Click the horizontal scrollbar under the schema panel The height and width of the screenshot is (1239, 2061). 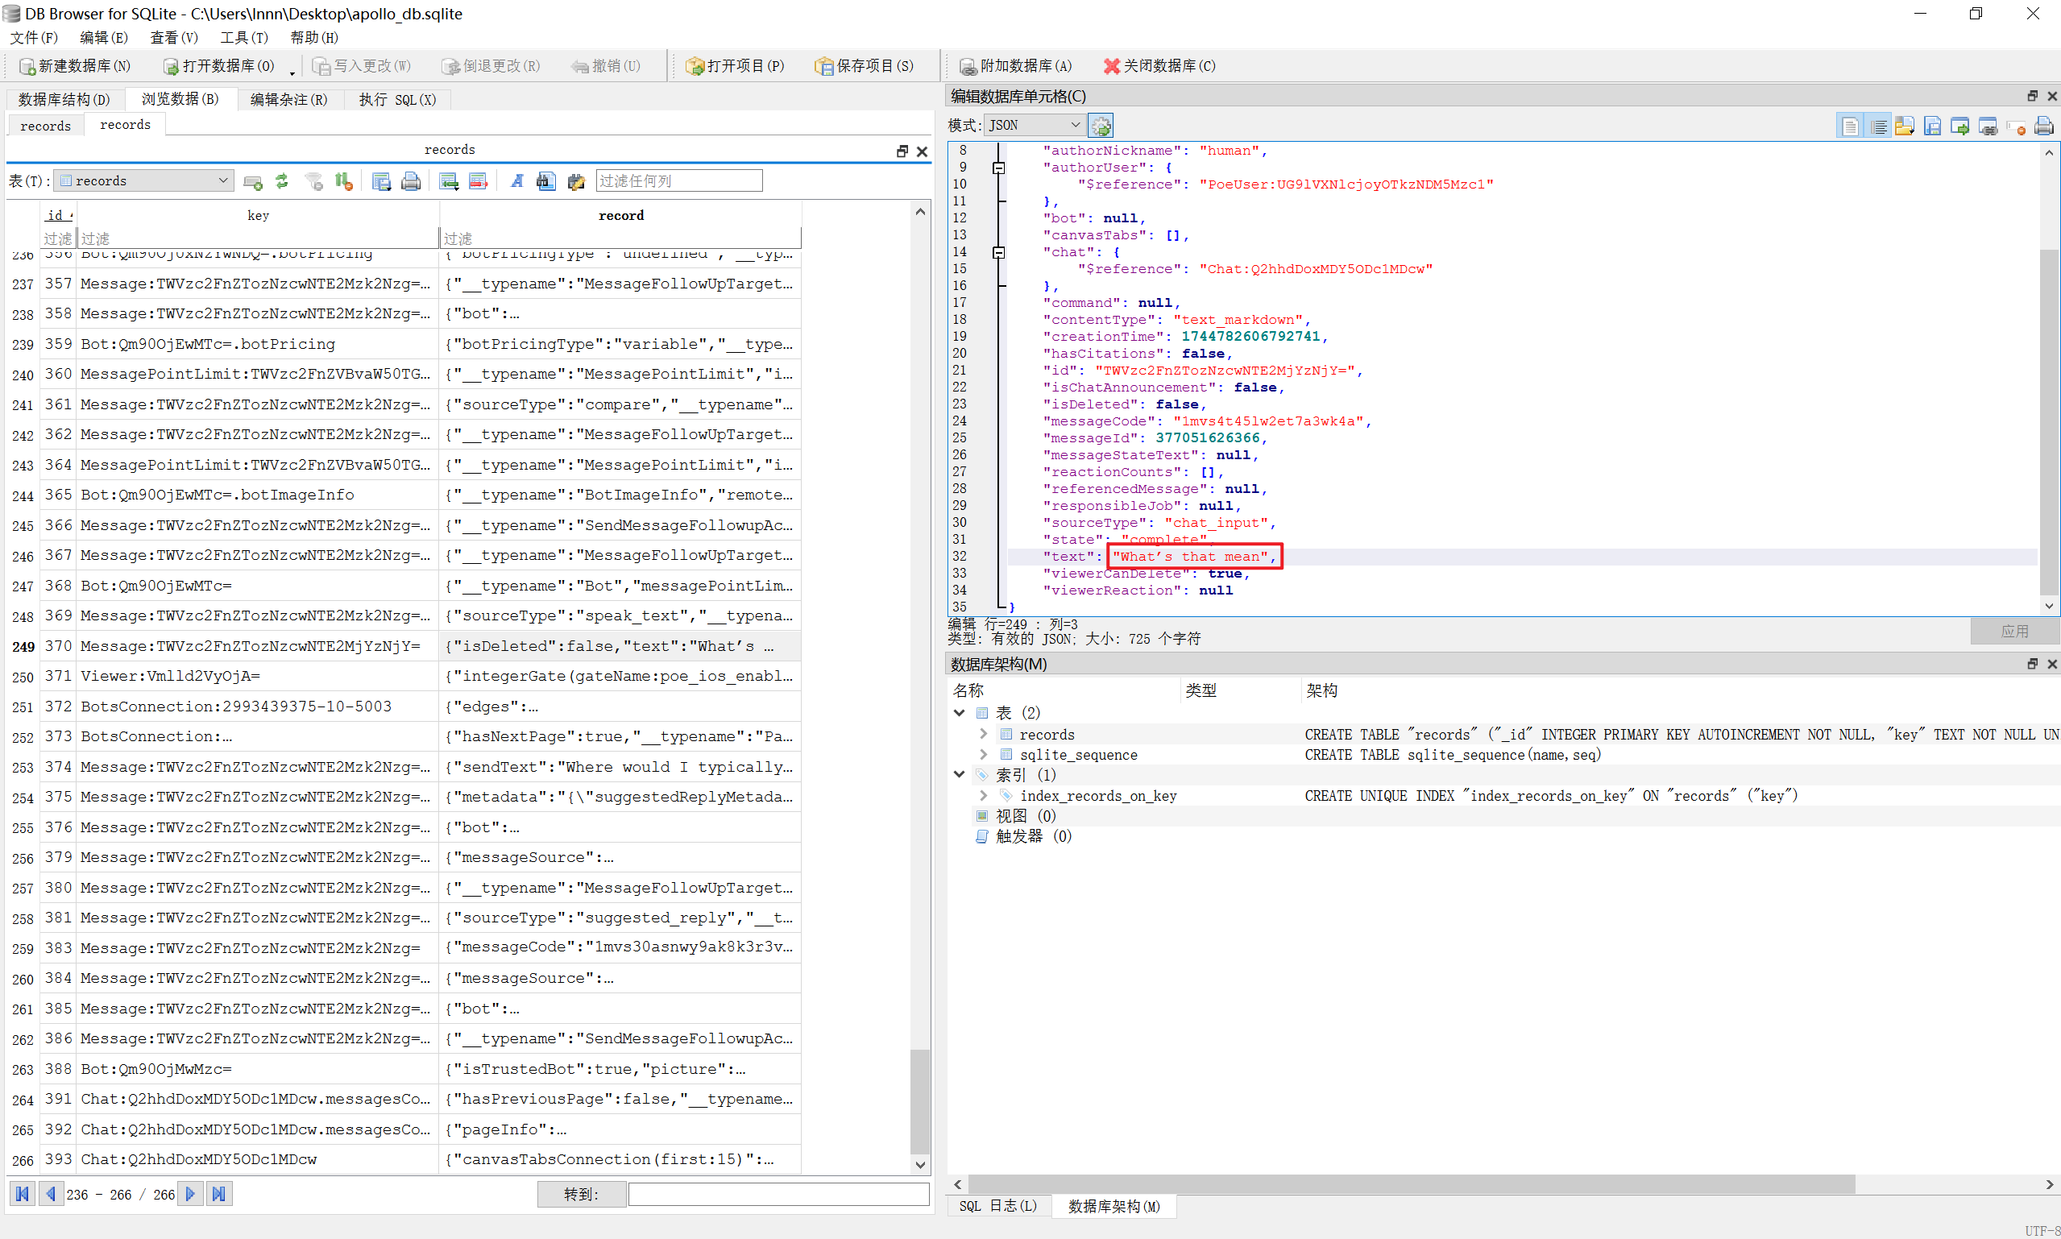coord(1411,1184)
